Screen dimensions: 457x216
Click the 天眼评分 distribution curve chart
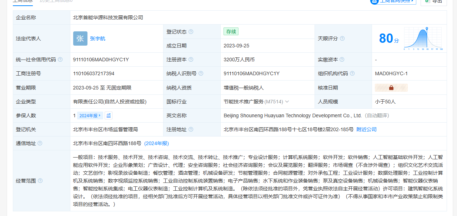(x=423, y=38)
